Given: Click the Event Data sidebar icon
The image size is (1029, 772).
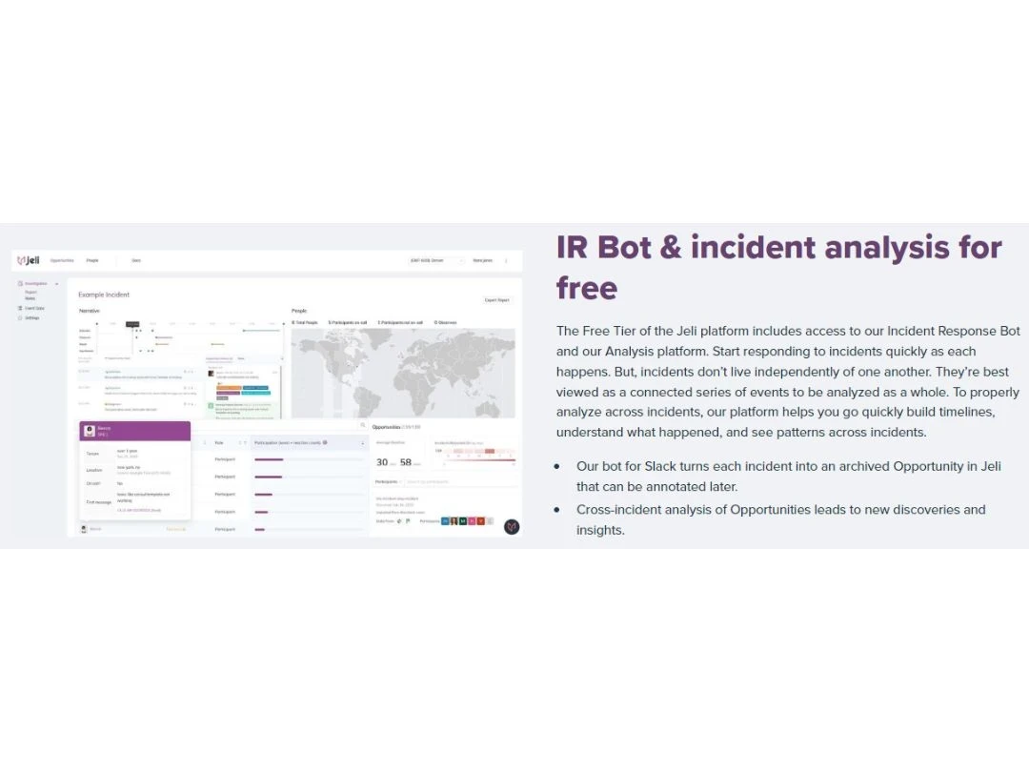Looking at the screenshot, I should 20,308.
